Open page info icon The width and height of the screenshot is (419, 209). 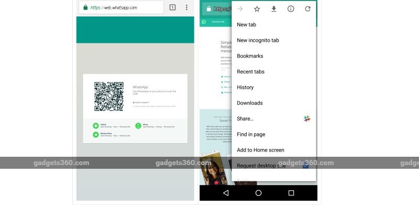291,9
